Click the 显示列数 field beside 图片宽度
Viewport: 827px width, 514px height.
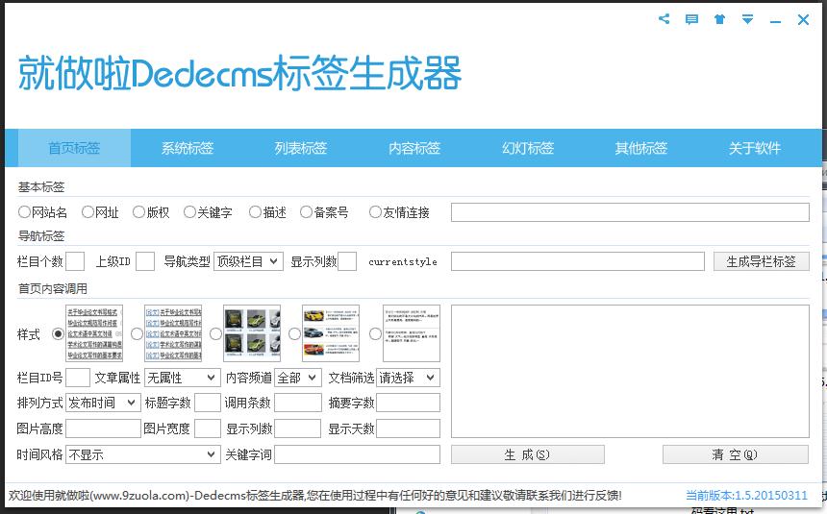point(297,428)
